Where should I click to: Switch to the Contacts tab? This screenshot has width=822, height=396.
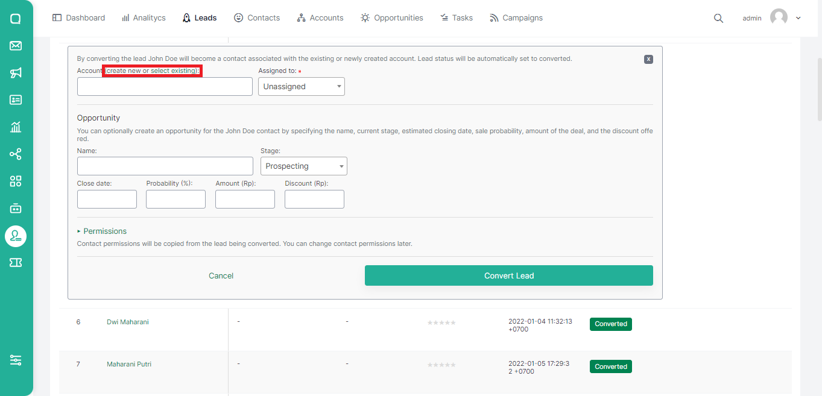tap(257, 18)
